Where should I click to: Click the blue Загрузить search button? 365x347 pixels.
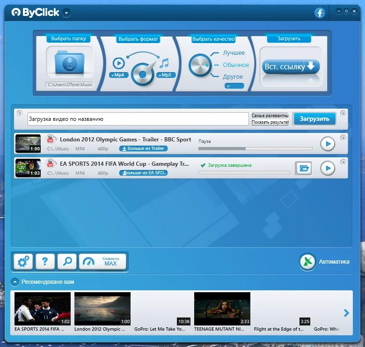[x=314, y=119]
